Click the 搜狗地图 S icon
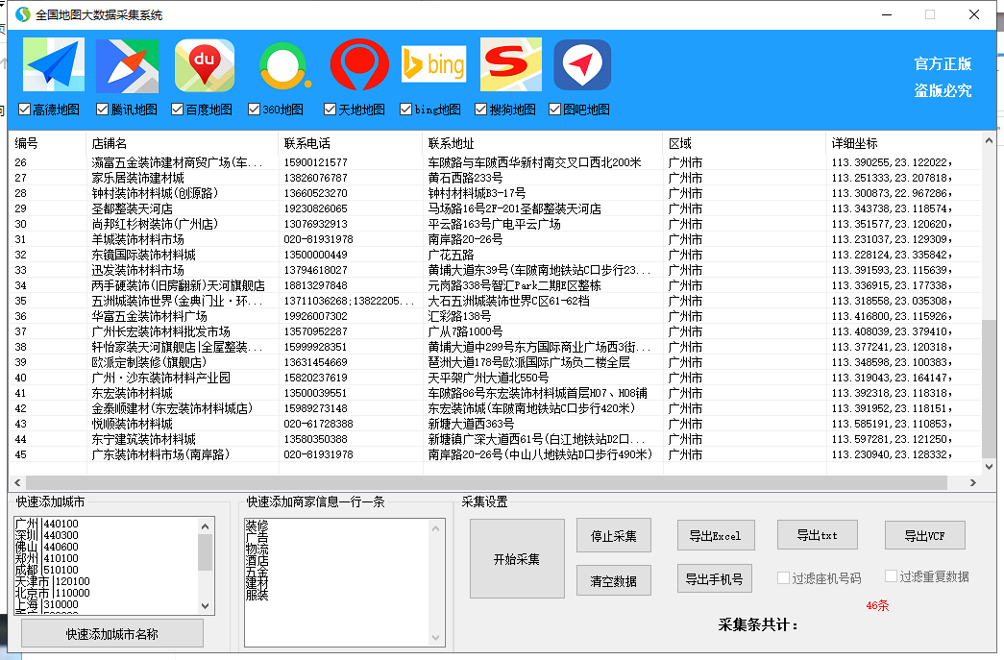Screen dimensions: 1004x660 (510, 62)
